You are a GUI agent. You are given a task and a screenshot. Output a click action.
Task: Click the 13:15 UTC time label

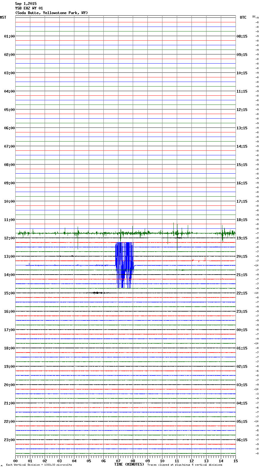tap(242, 128)
